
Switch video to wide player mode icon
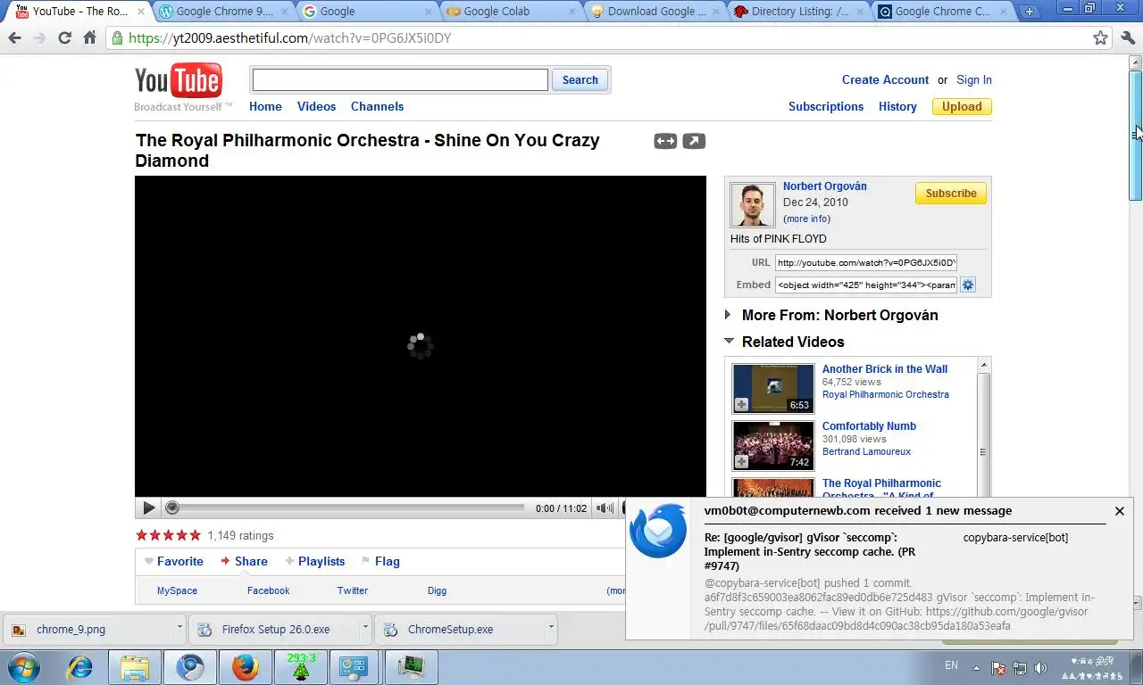(665, 141)
